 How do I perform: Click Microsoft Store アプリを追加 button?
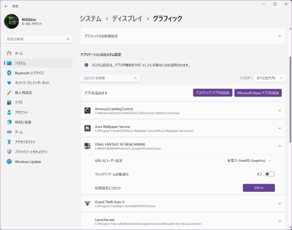point(258,93)
